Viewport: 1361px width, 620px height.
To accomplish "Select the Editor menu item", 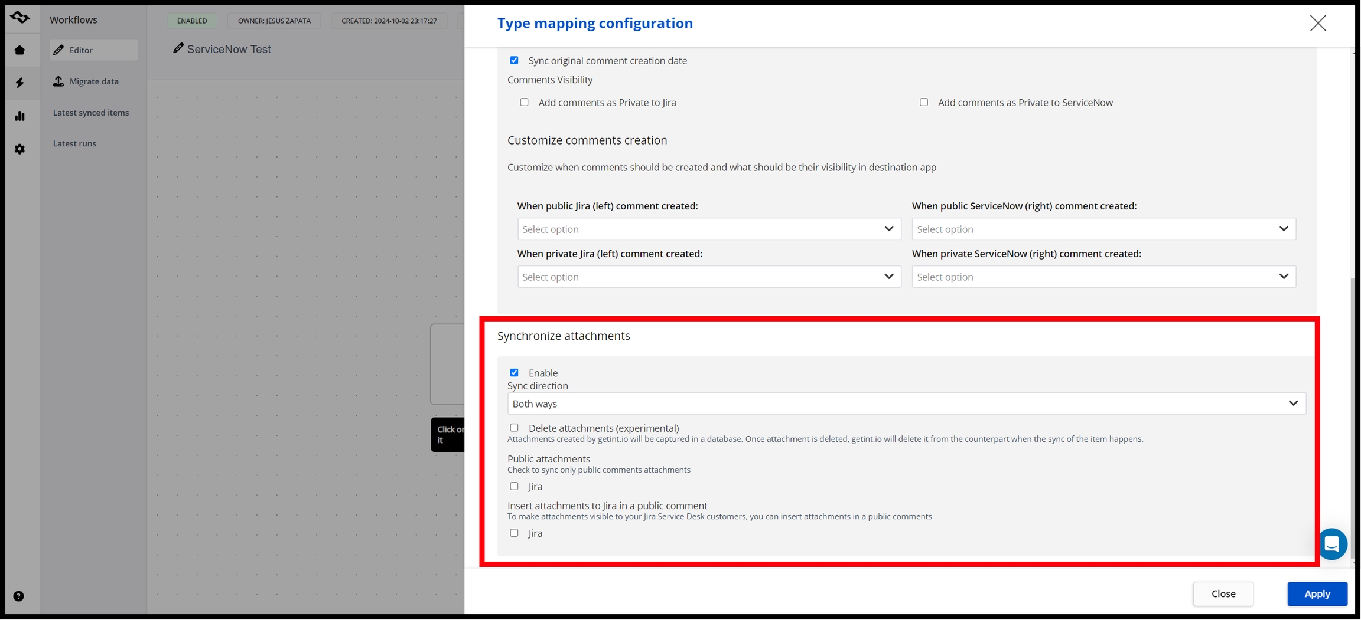I will tap(94, 50).
